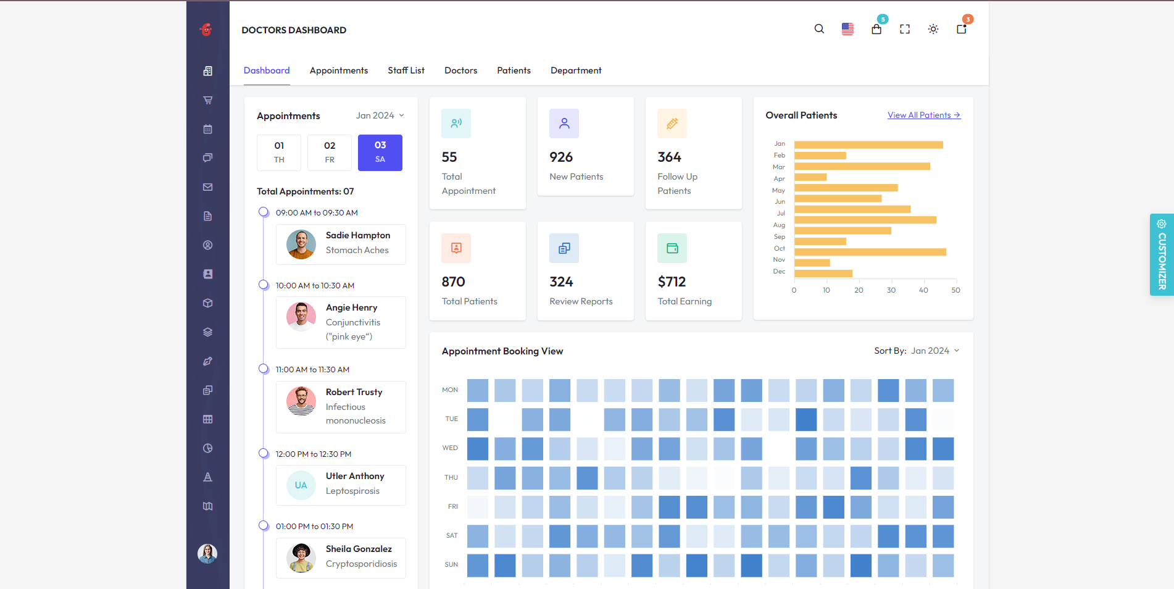Click the Jan bar in Overall Patients chart

click(x=868, y=144)
